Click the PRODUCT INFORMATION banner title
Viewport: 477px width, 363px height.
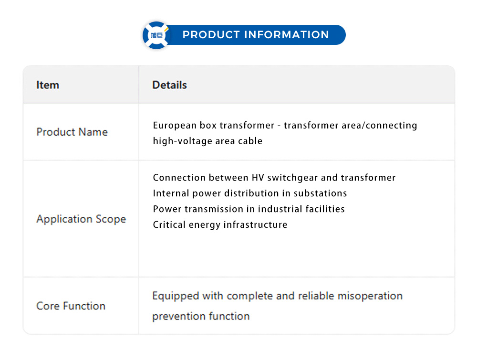(256, 35)
